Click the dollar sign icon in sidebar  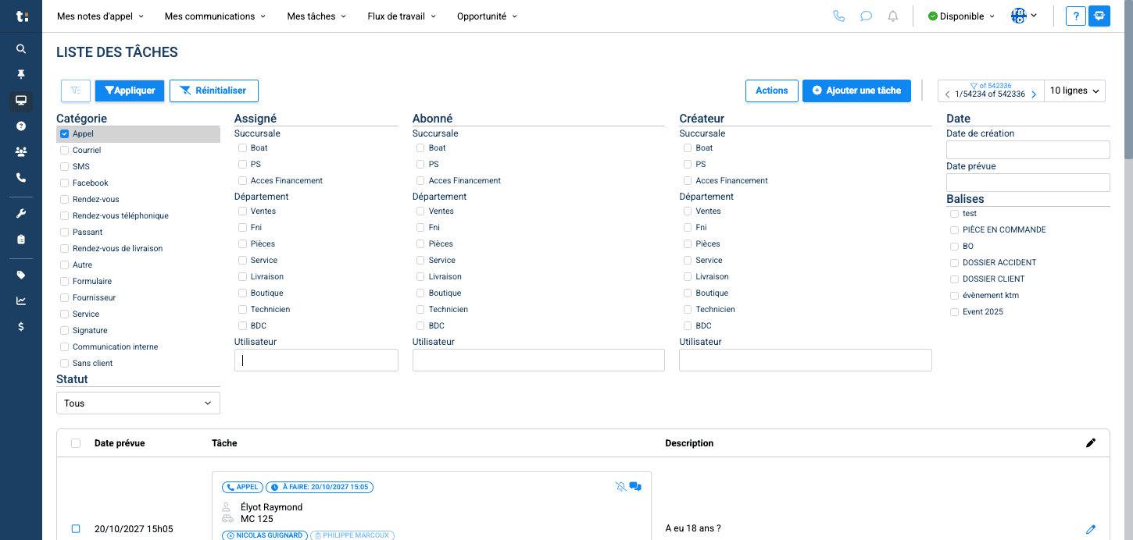tap(21, 327)
